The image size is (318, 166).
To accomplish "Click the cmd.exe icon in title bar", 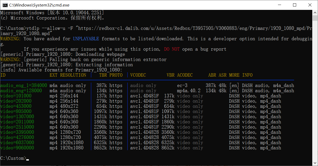I will pyautogui.click(x=5, y=5).
